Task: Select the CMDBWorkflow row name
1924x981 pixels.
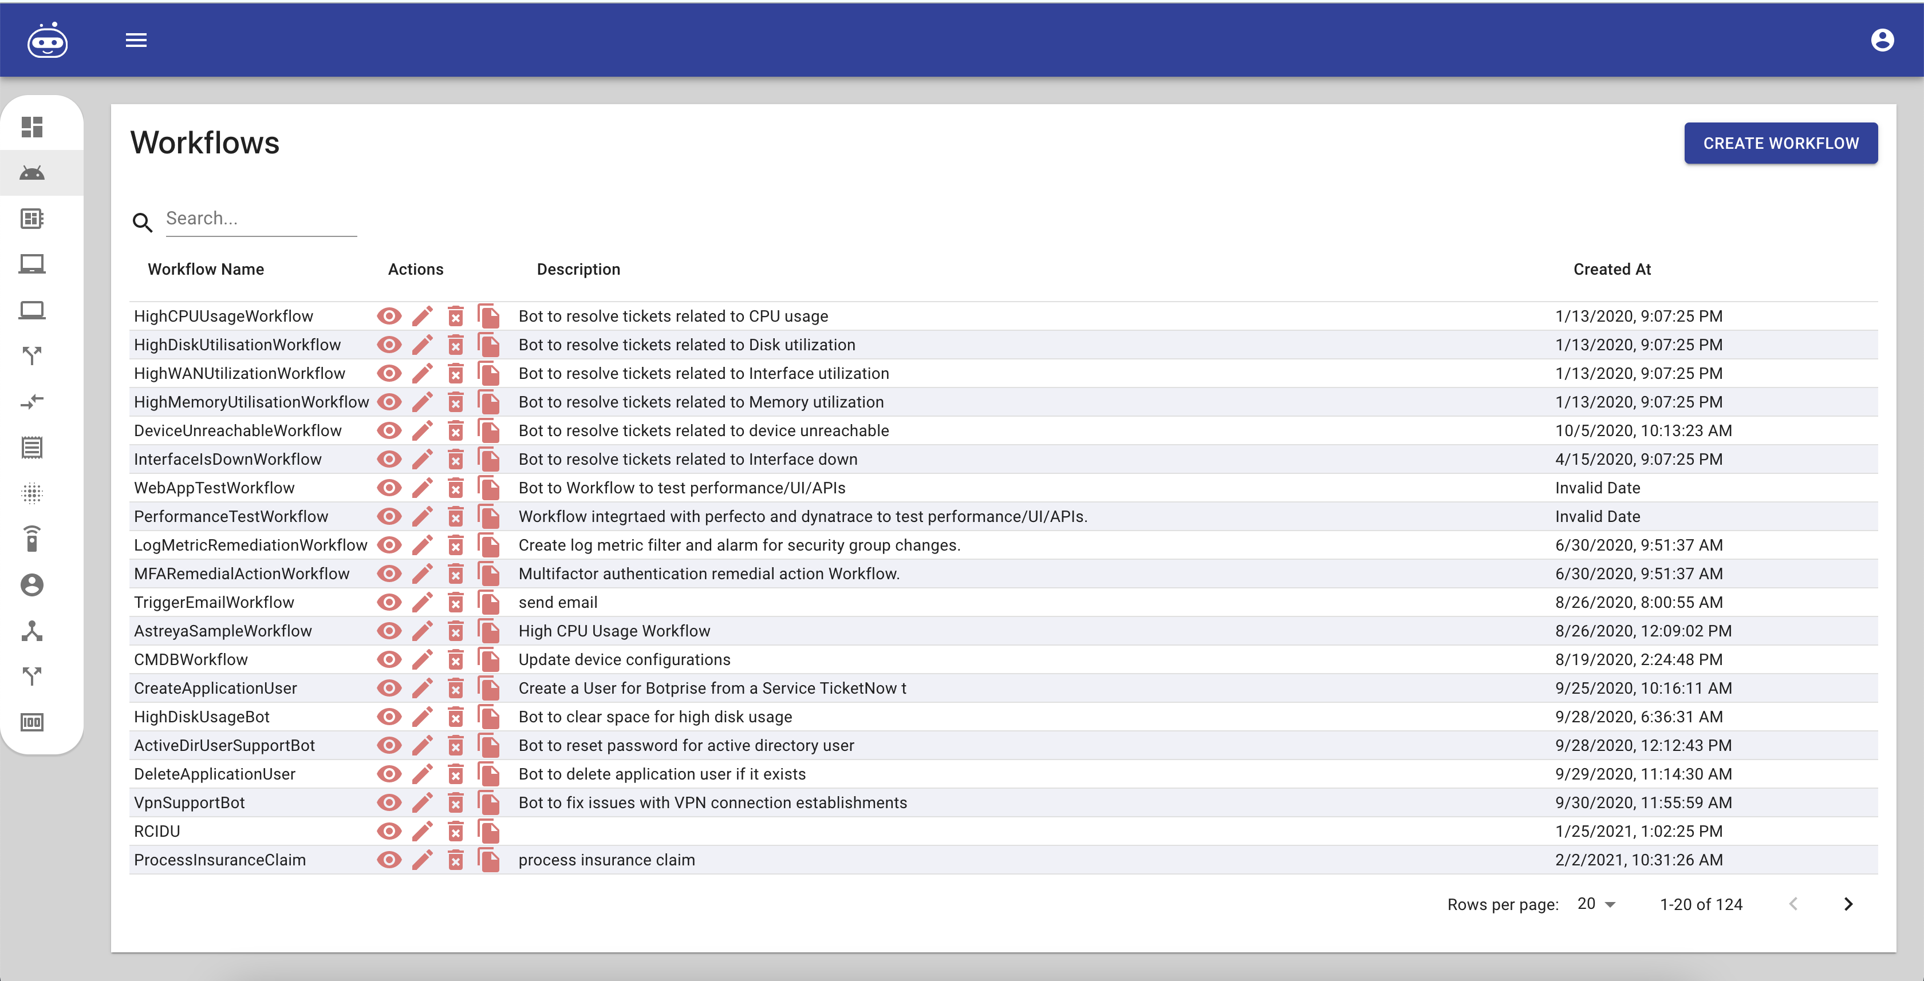Action: (x=191, y=659)
